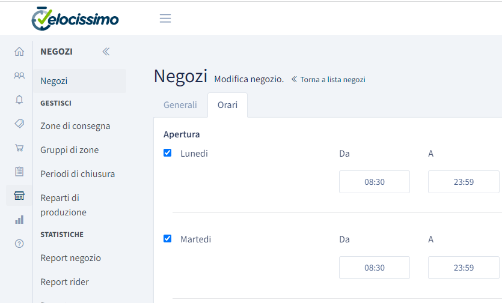The image size is (502, 303).
Task: Click the Martedi label
Action: [x=195, y=239]
